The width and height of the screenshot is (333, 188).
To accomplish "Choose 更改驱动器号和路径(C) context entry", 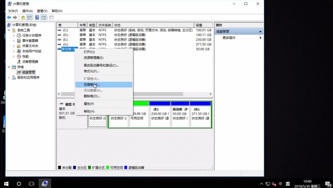I will coord(104,65).
